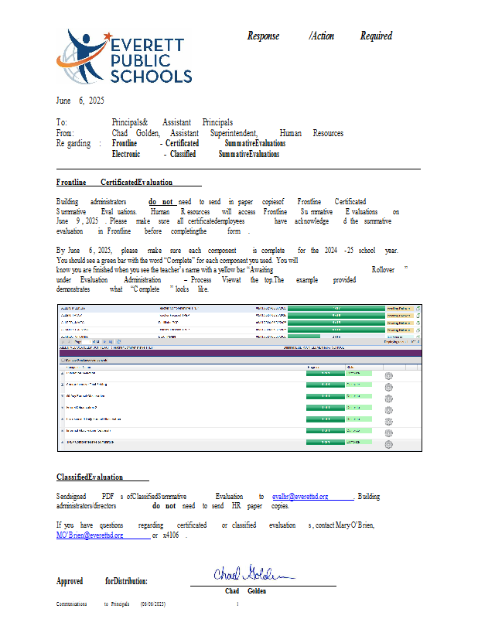Click the memo date below the logo
Image resolution: width=478 pixels, height=619 pixels.
[x=80, y=101]
